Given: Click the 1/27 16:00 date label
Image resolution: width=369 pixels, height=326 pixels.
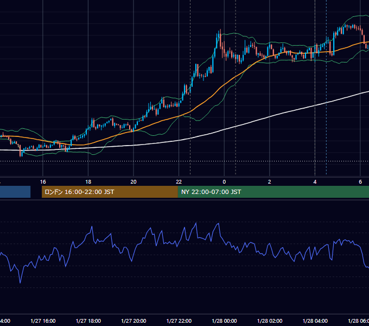Looking at the screenshot, I should (43, 321).
